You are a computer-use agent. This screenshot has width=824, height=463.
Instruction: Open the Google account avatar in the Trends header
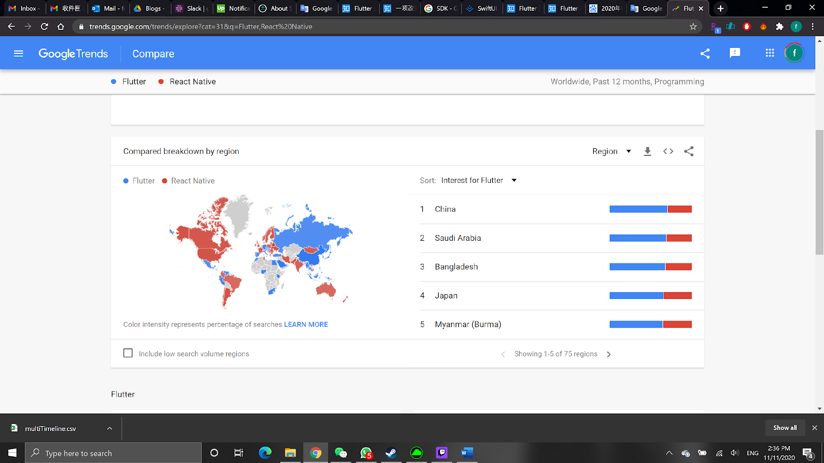[x=794, y=53]
